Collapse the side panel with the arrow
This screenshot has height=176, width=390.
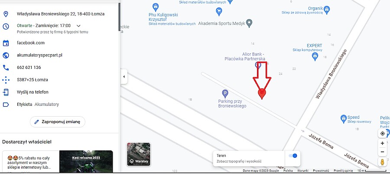click(x=124, y=77)
